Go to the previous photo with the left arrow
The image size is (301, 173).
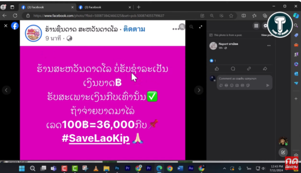6,90
